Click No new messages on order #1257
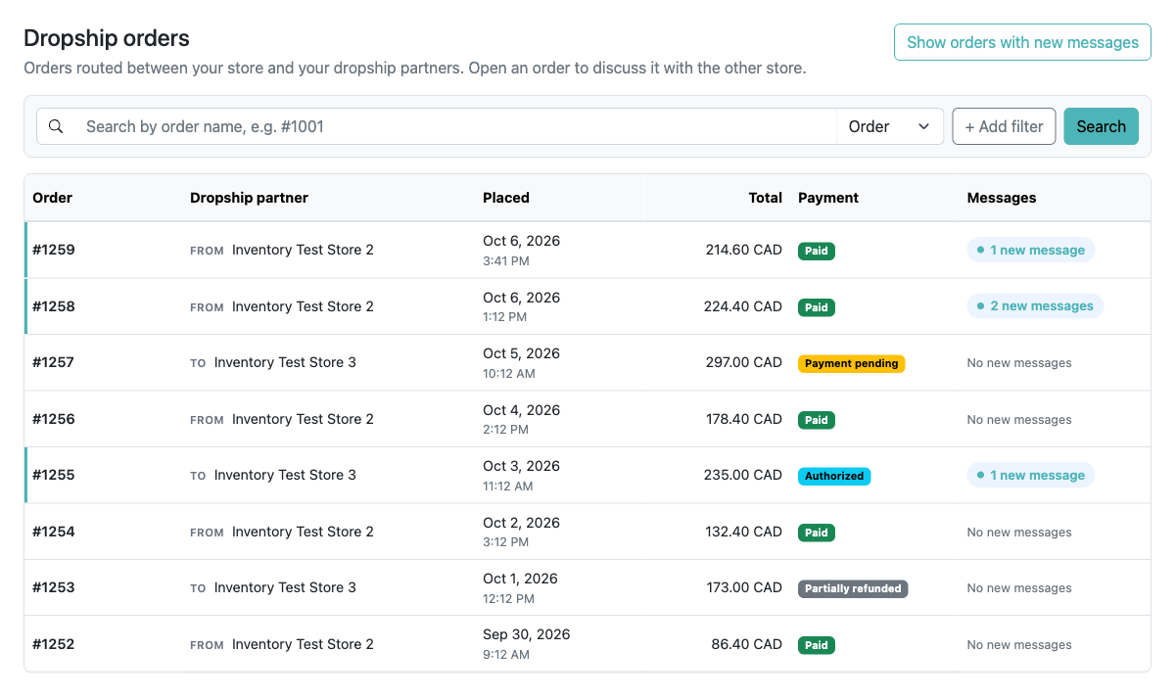The height and width of the screenshot is (697, 1175). pyautogui.click(x=1019, y=363)
